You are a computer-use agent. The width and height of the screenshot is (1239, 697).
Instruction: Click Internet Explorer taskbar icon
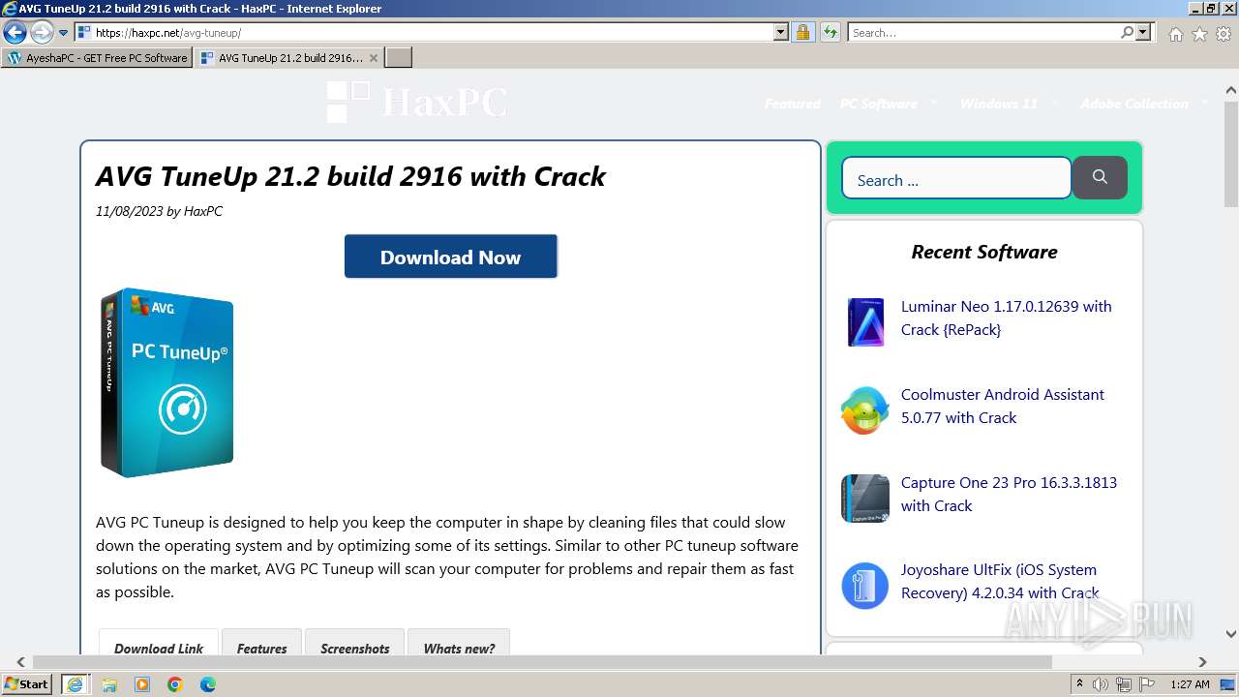pyautogui.click(x=76, y=684)
